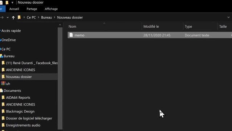Sort by Modifié le column header
Screen dimensions: 232x131
point(151,27)
